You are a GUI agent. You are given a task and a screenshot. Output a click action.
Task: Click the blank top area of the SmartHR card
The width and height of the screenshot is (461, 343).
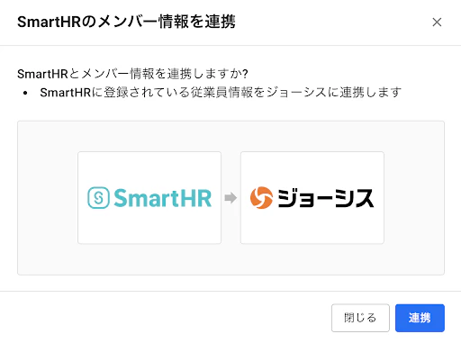click(149, 167)
